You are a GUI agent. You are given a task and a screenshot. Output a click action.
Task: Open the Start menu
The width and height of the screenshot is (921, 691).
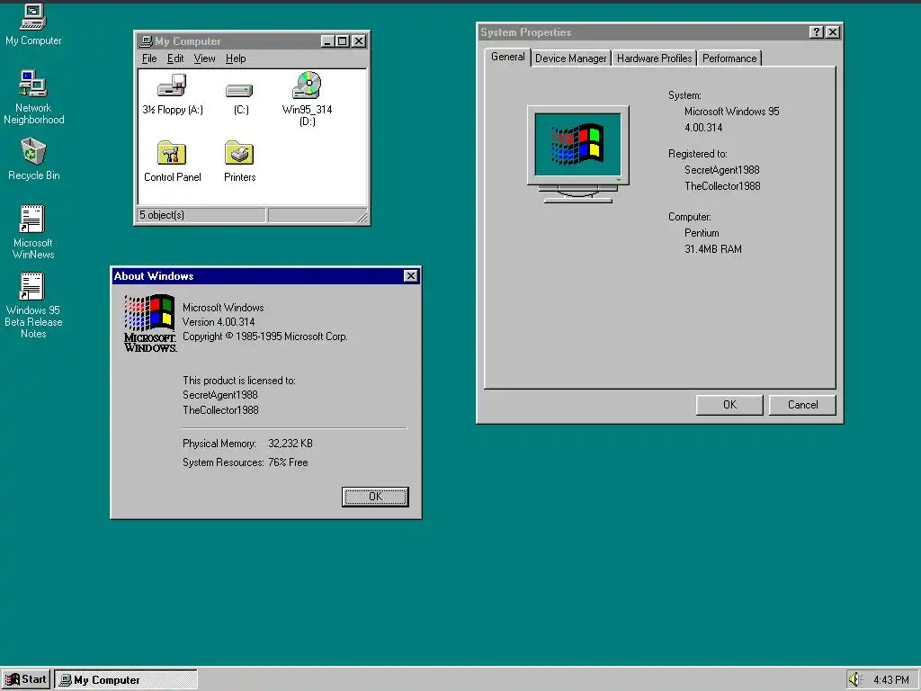click(x=26, y=680)
